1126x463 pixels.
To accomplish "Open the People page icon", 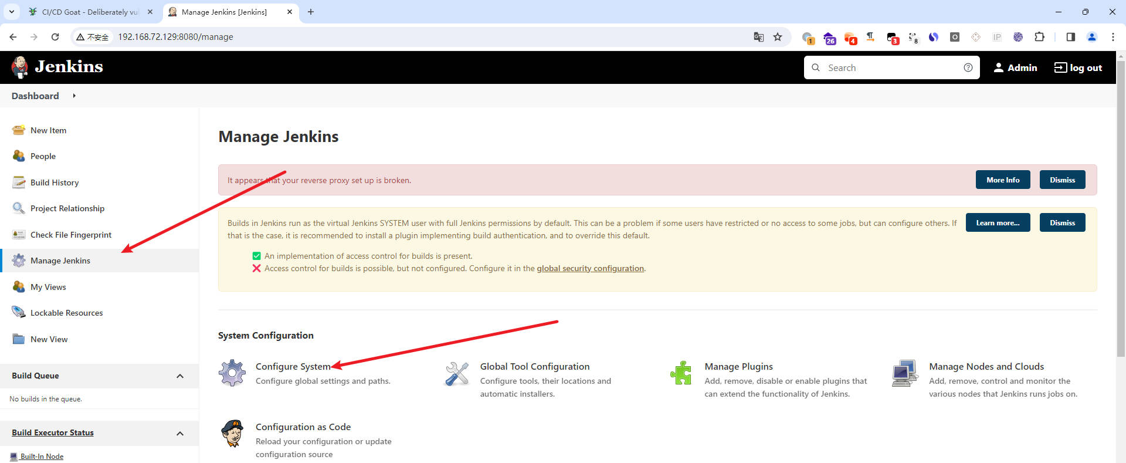I will 19,156.
